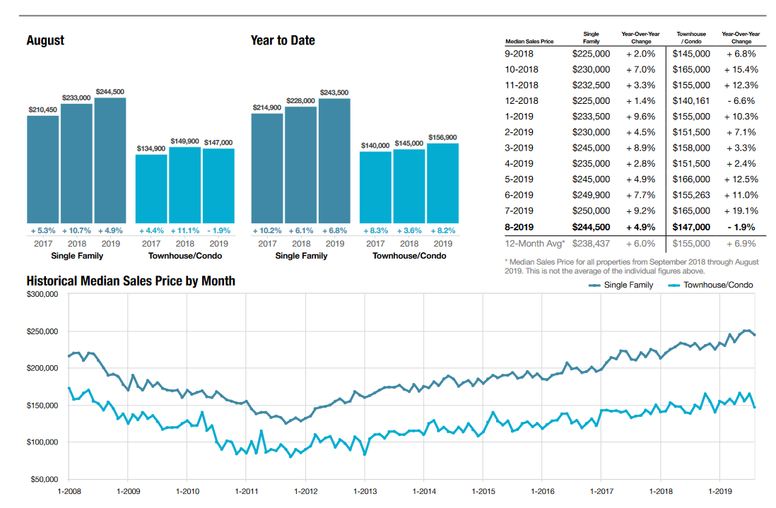Click the $156,900 label above the bar
Viewport: 776px width, 508px height.
click(x=442, y=137)
